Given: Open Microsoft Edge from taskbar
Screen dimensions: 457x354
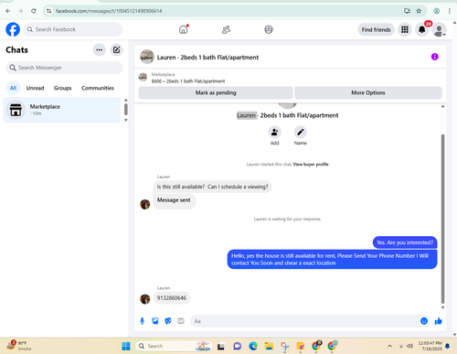Looking at the screenshot, I should (253, 346).
